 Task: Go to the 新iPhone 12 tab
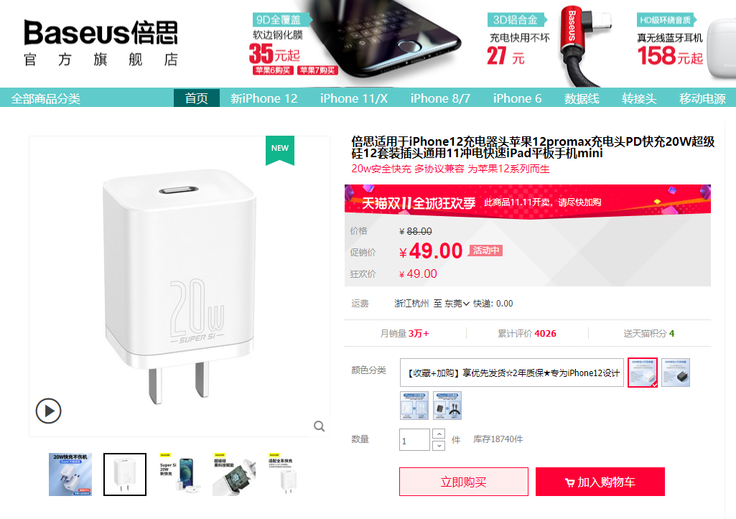coord(264,98)
